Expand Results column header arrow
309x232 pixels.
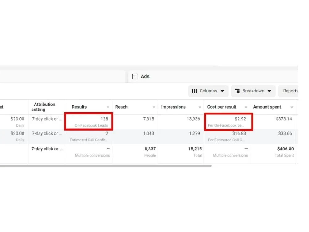click(x=108, y=107)
